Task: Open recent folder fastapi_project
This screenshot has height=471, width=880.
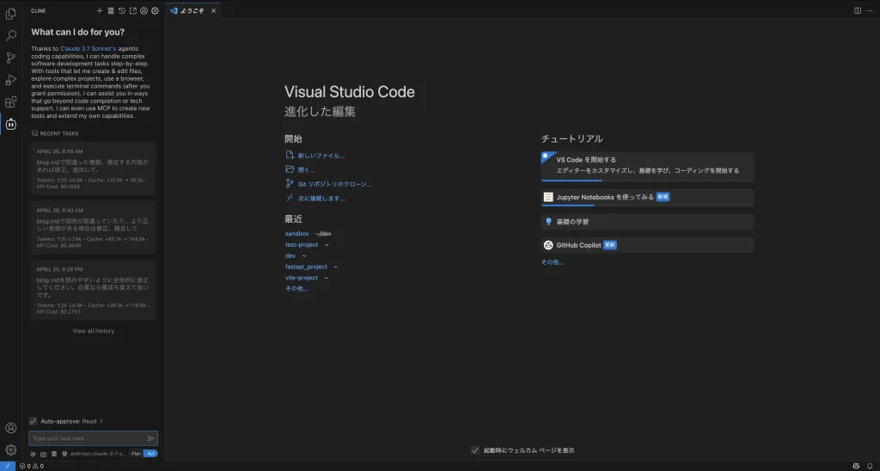Action: click(306, 266)
